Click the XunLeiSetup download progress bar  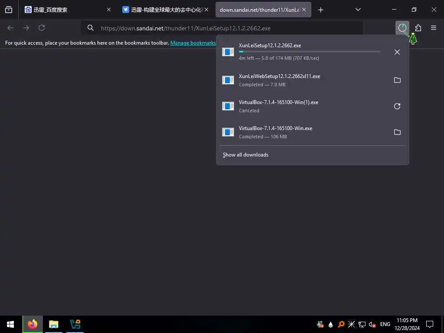[310, 52]
